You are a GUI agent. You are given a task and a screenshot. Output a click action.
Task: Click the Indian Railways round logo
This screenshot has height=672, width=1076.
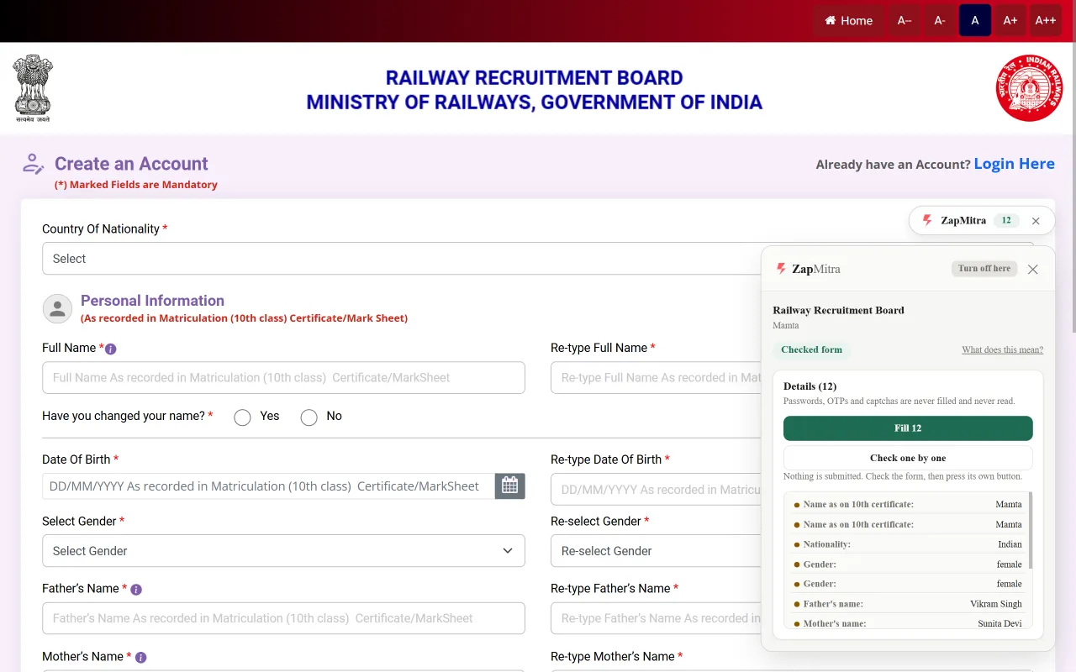tap(1029, 88)
